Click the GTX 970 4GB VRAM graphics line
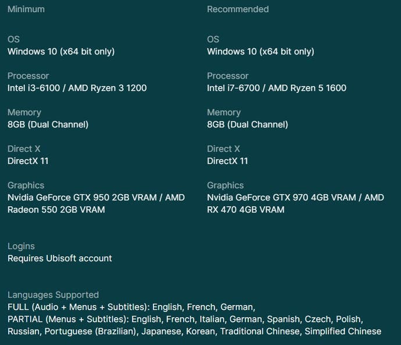The height and width of the screenshot is (345, 401). (x=296, y=197)
